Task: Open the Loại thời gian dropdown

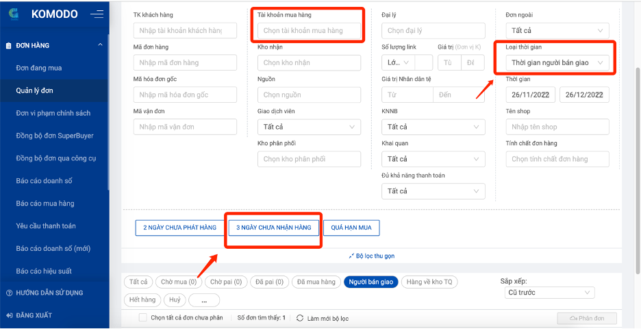Action: [x=560, y=62]
